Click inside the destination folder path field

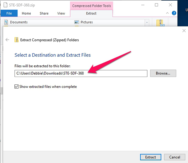[116, 73]
